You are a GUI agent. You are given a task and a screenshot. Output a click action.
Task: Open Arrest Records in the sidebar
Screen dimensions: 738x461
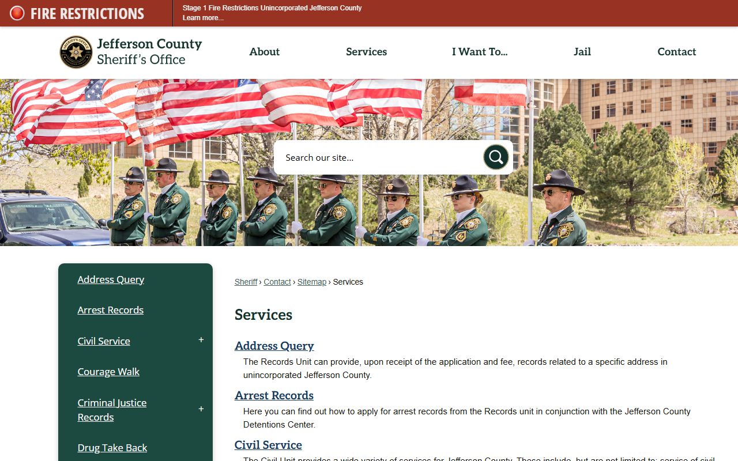(111, 310)
